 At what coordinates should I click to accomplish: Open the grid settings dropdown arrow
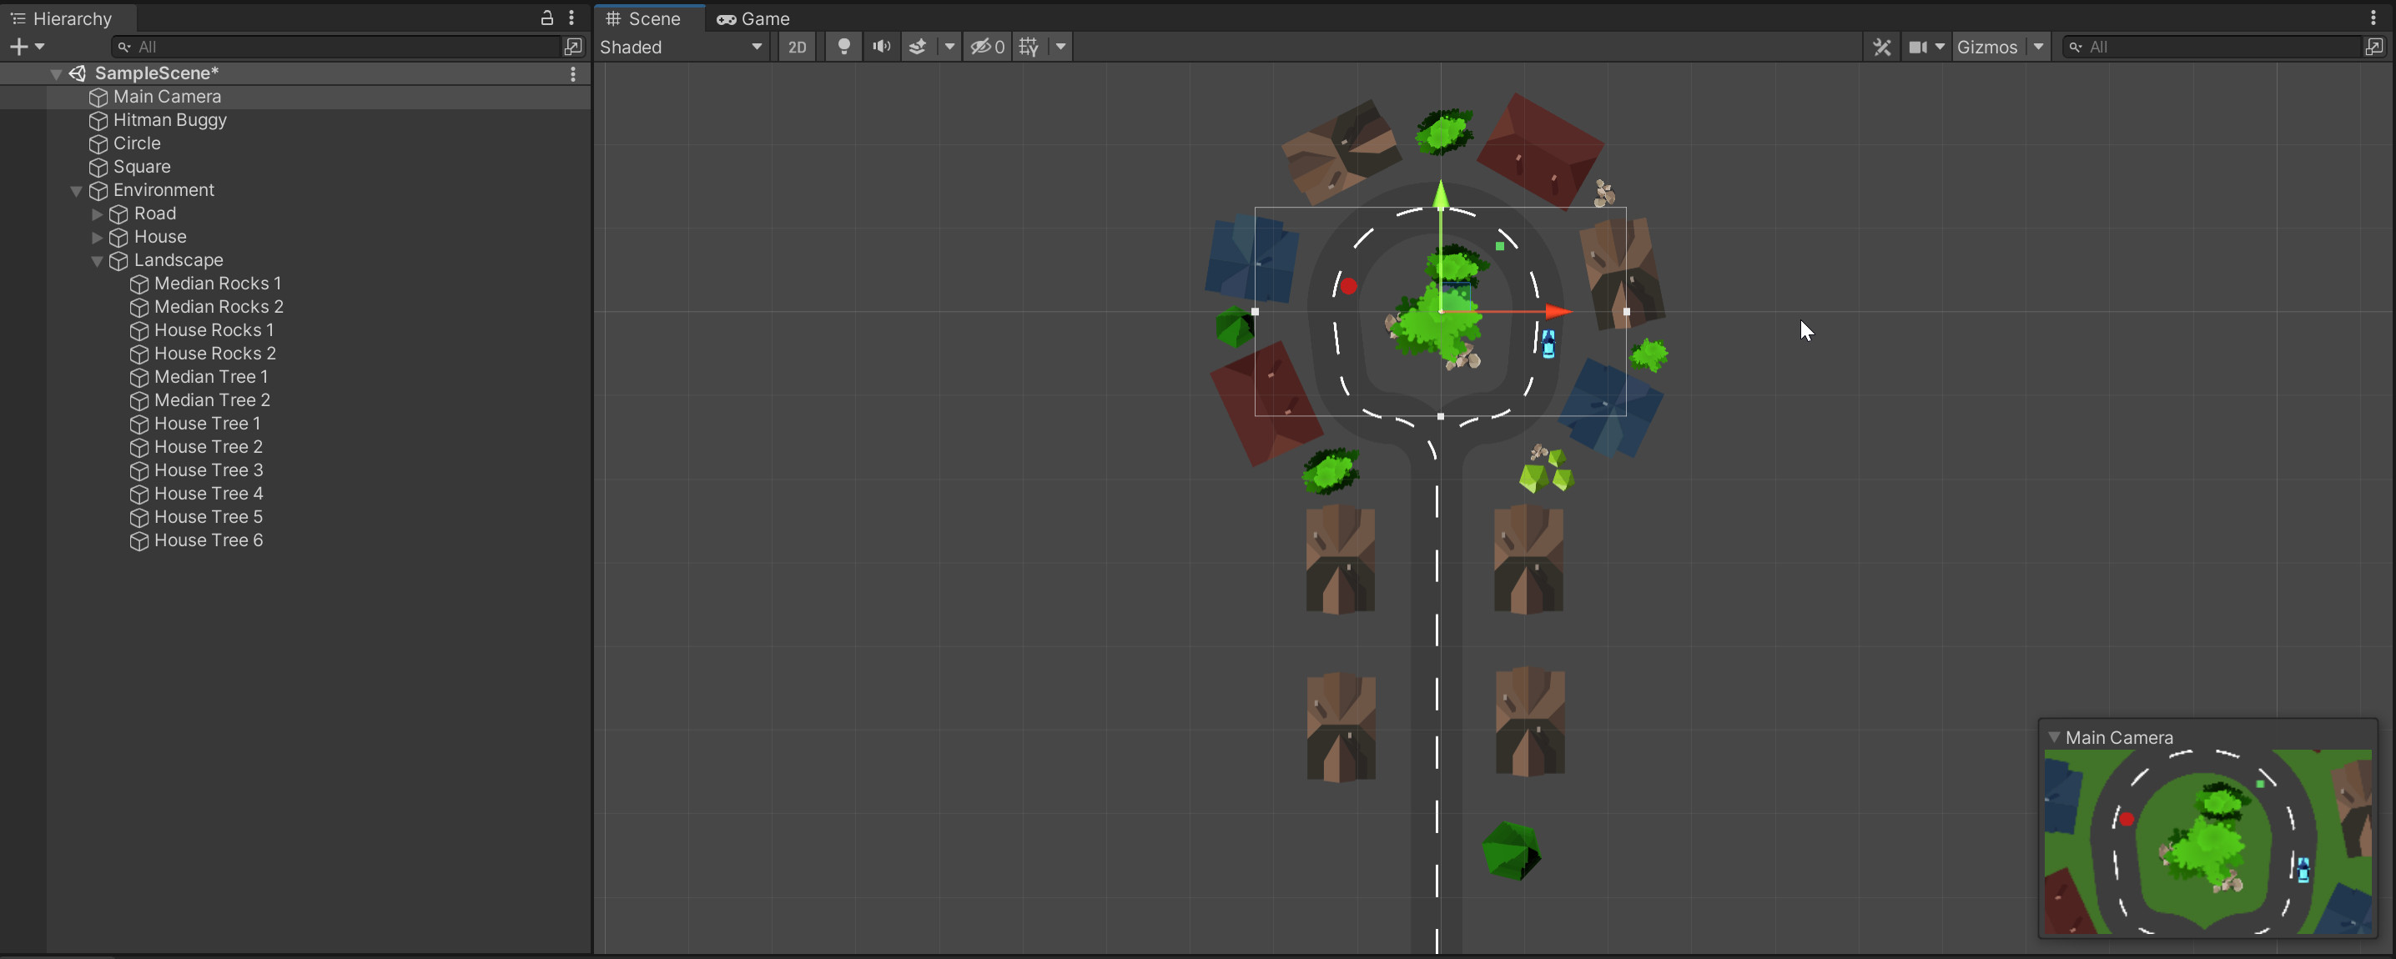coord(1060,47)
